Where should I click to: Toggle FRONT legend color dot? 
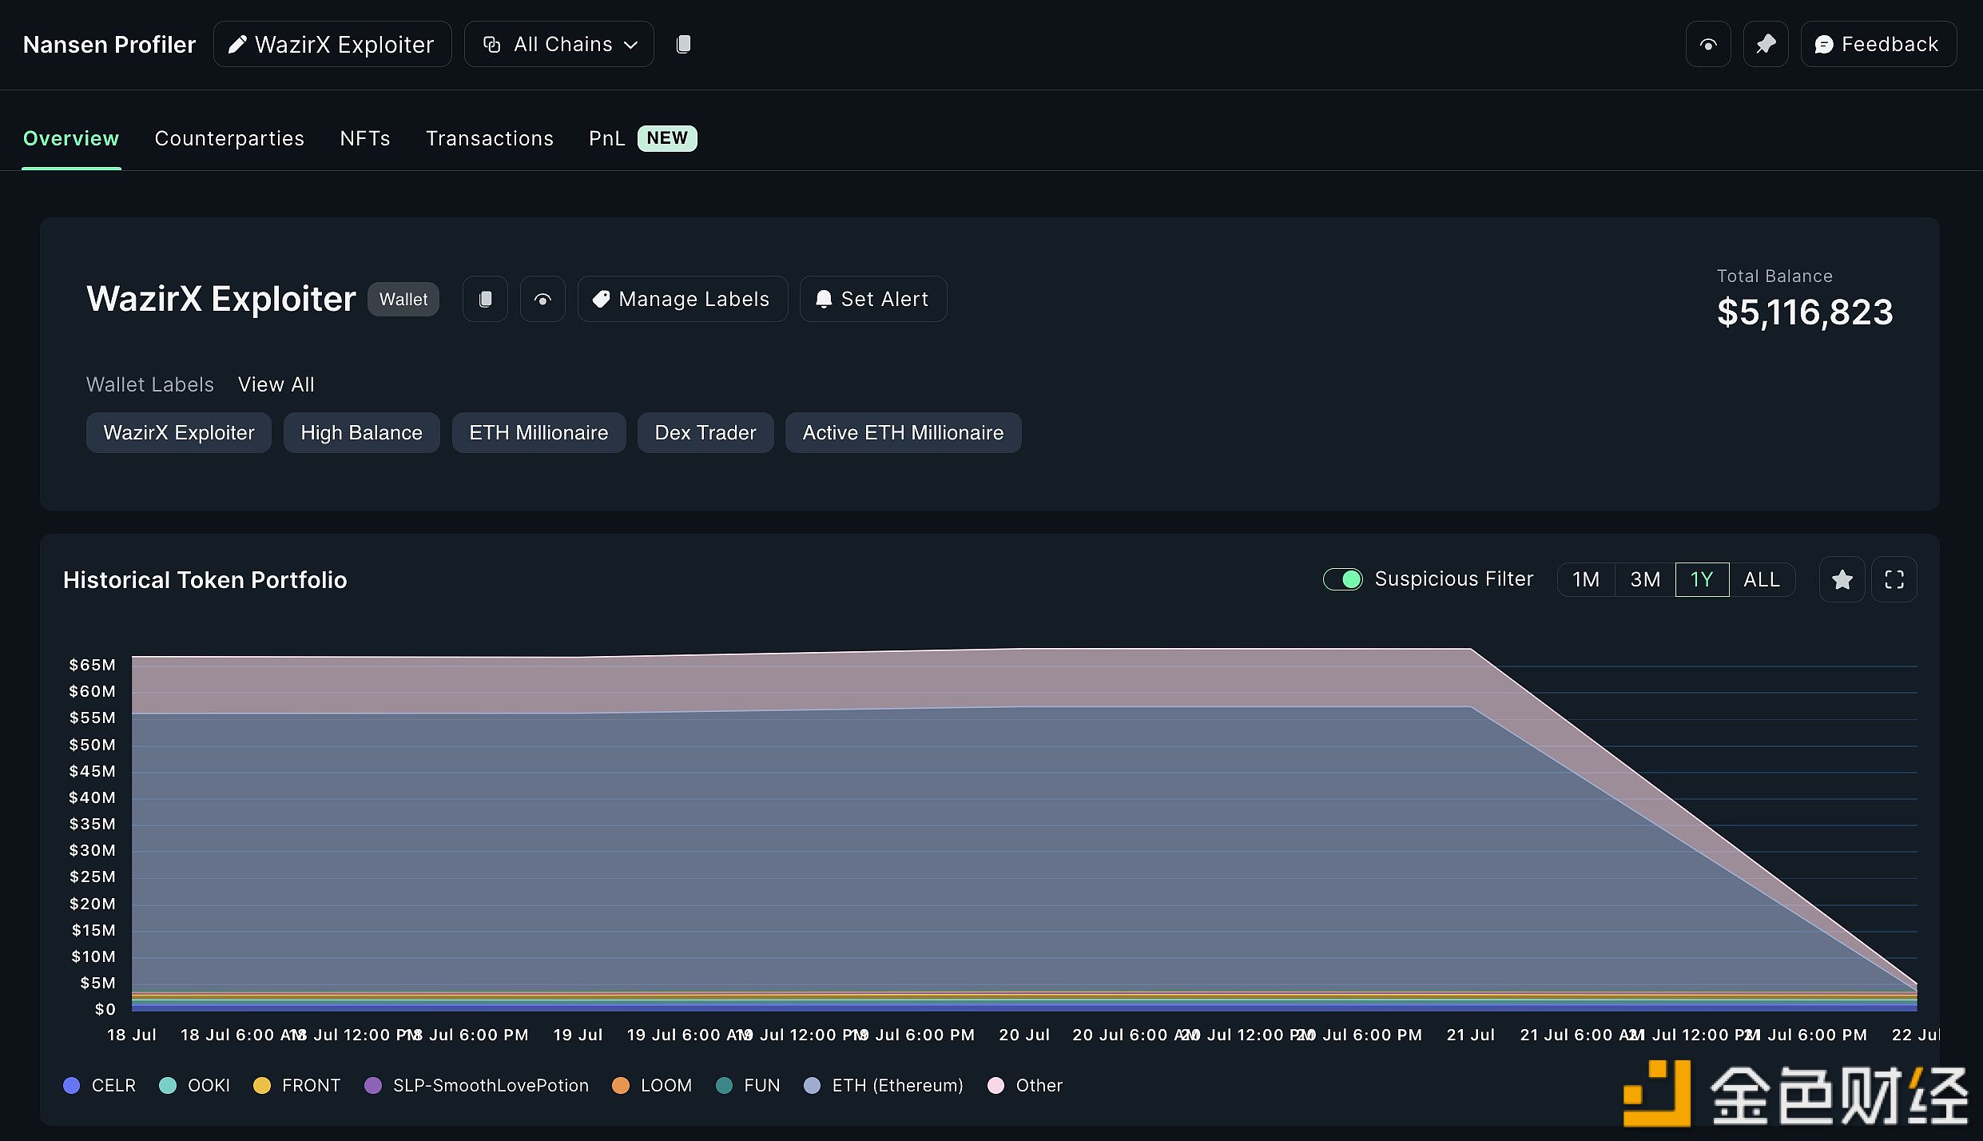pos(262,1085)
